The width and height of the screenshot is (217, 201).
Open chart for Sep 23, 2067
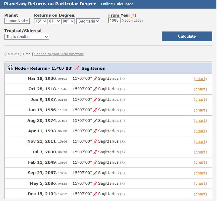coord(200,173)
